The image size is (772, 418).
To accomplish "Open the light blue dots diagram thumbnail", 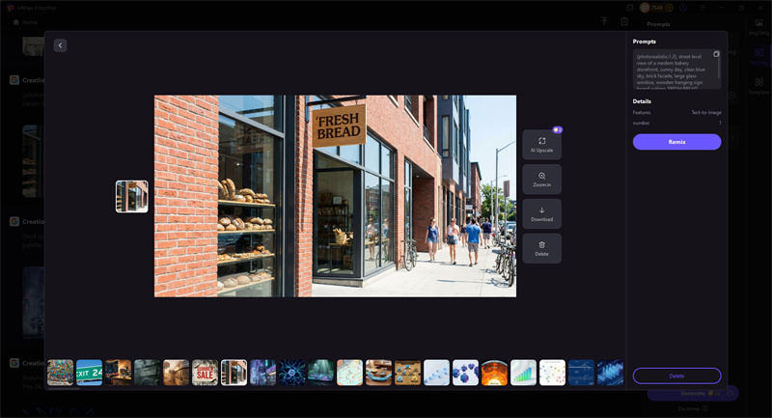I will tap(437, 373).
